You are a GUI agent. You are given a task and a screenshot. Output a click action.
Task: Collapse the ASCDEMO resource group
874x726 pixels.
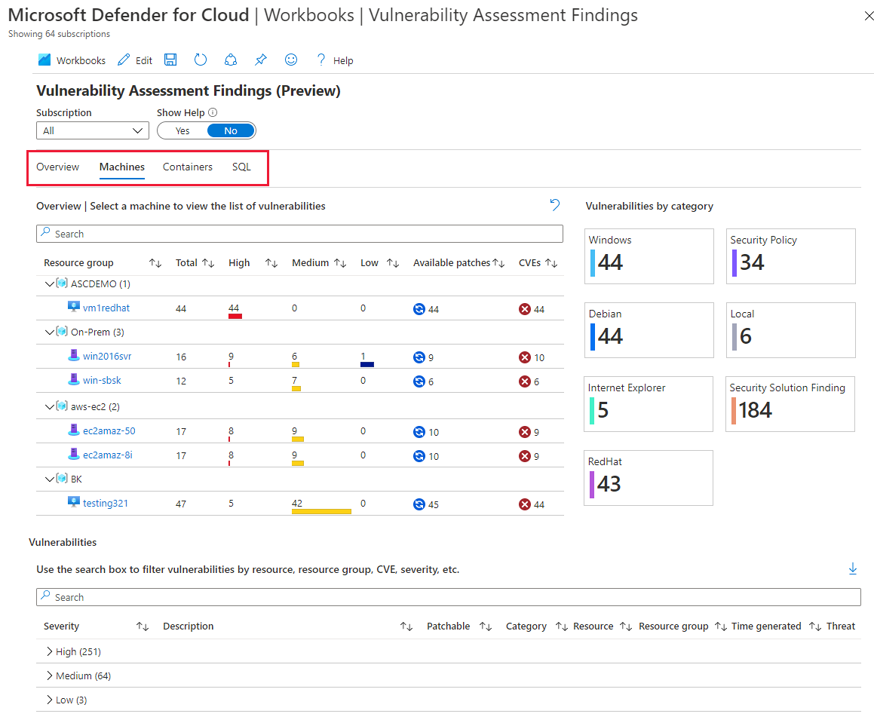[48, 283]
